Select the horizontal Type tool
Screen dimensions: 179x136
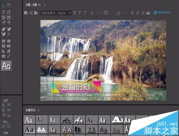pyautogui.click(x=4, y=12)
